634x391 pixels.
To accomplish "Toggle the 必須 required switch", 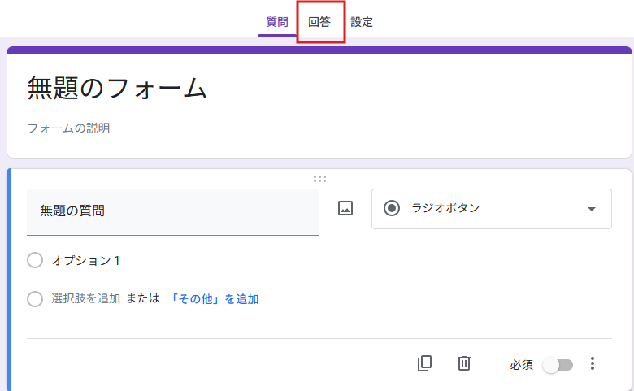I will (x=558, y=365).
